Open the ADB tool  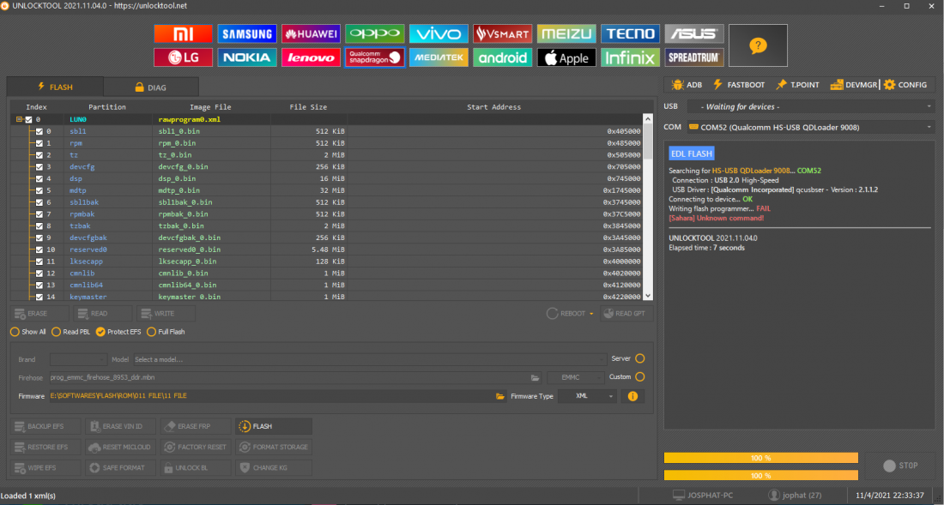(687, 85)
